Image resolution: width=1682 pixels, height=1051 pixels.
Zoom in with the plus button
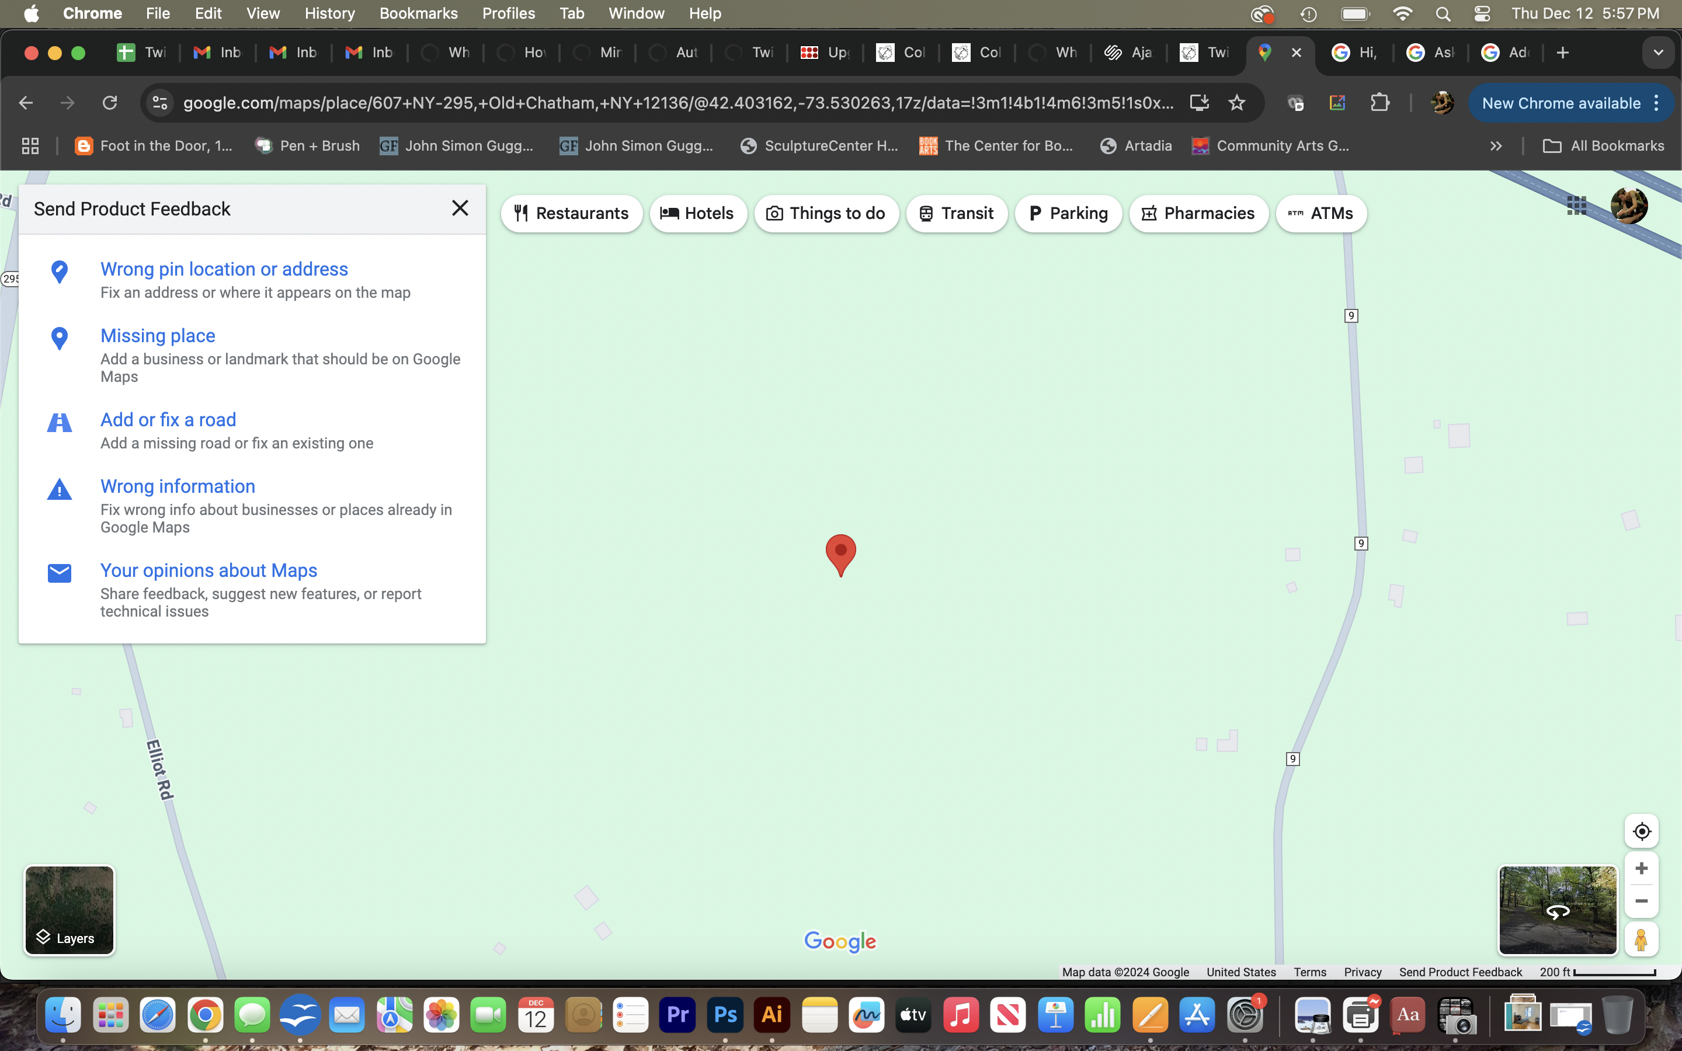coord(1641,868)
